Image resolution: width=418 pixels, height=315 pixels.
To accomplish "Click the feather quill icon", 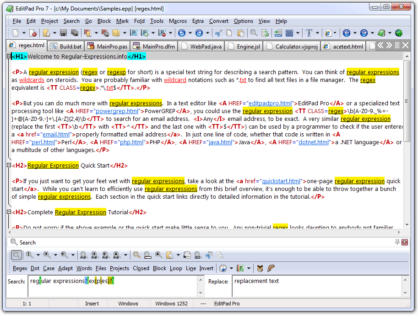I will 271,268.
